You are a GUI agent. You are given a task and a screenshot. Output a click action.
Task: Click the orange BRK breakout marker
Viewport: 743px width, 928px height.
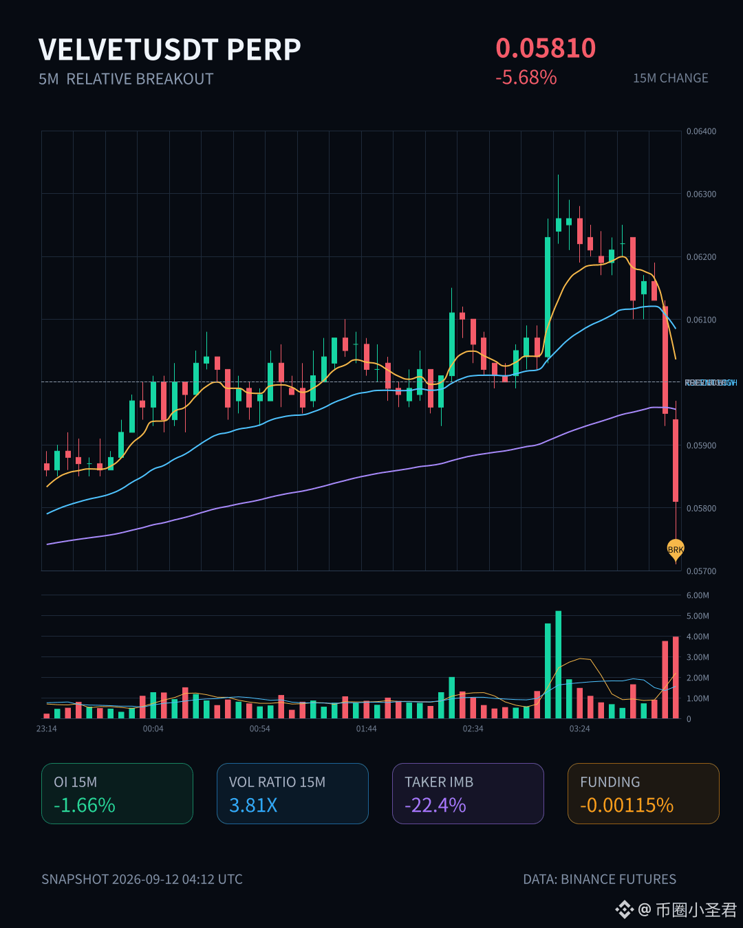(x=676, y=550)
